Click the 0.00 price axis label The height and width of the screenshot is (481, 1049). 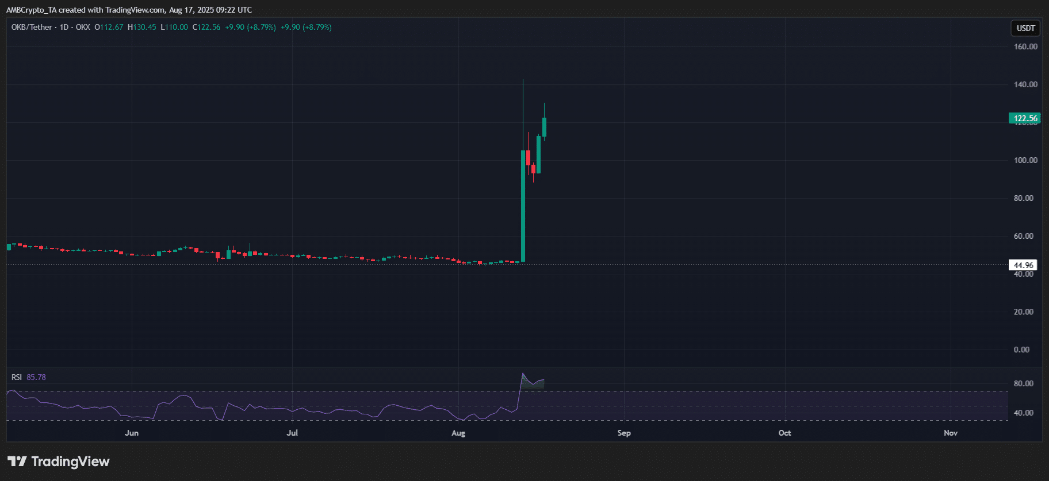coord(1021,350)
